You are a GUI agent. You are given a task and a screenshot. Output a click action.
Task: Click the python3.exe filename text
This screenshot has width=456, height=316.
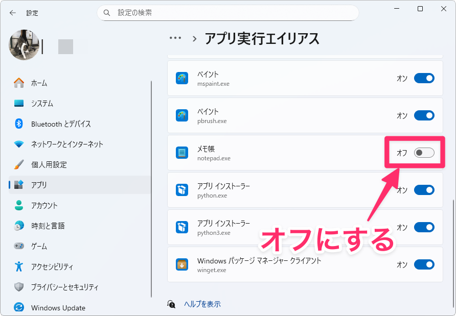point(214,233)
